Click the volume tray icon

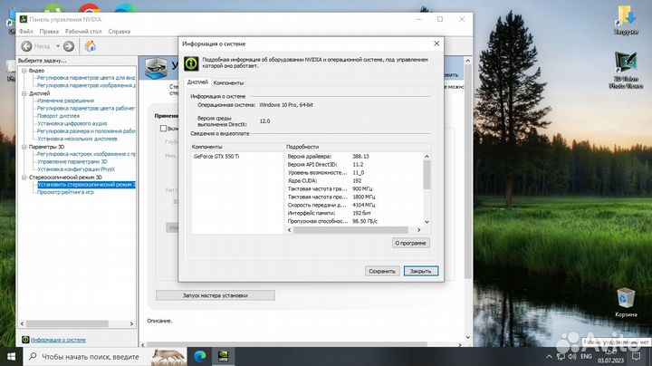tap(572, 357)
